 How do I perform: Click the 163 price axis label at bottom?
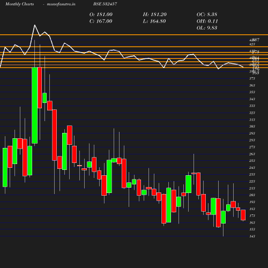pos(252,222)
